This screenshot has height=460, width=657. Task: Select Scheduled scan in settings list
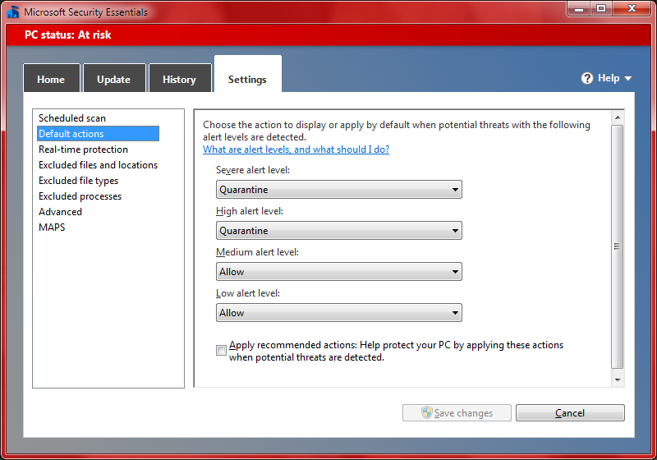click(x=72, y=118)
